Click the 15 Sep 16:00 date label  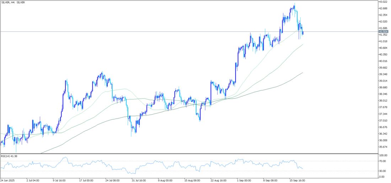(296, 180)
